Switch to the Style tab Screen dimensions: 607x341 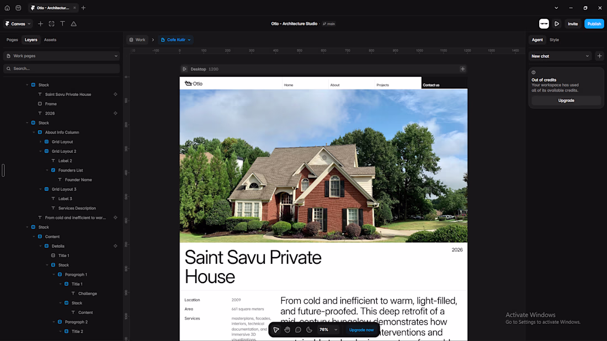[554, 40]
